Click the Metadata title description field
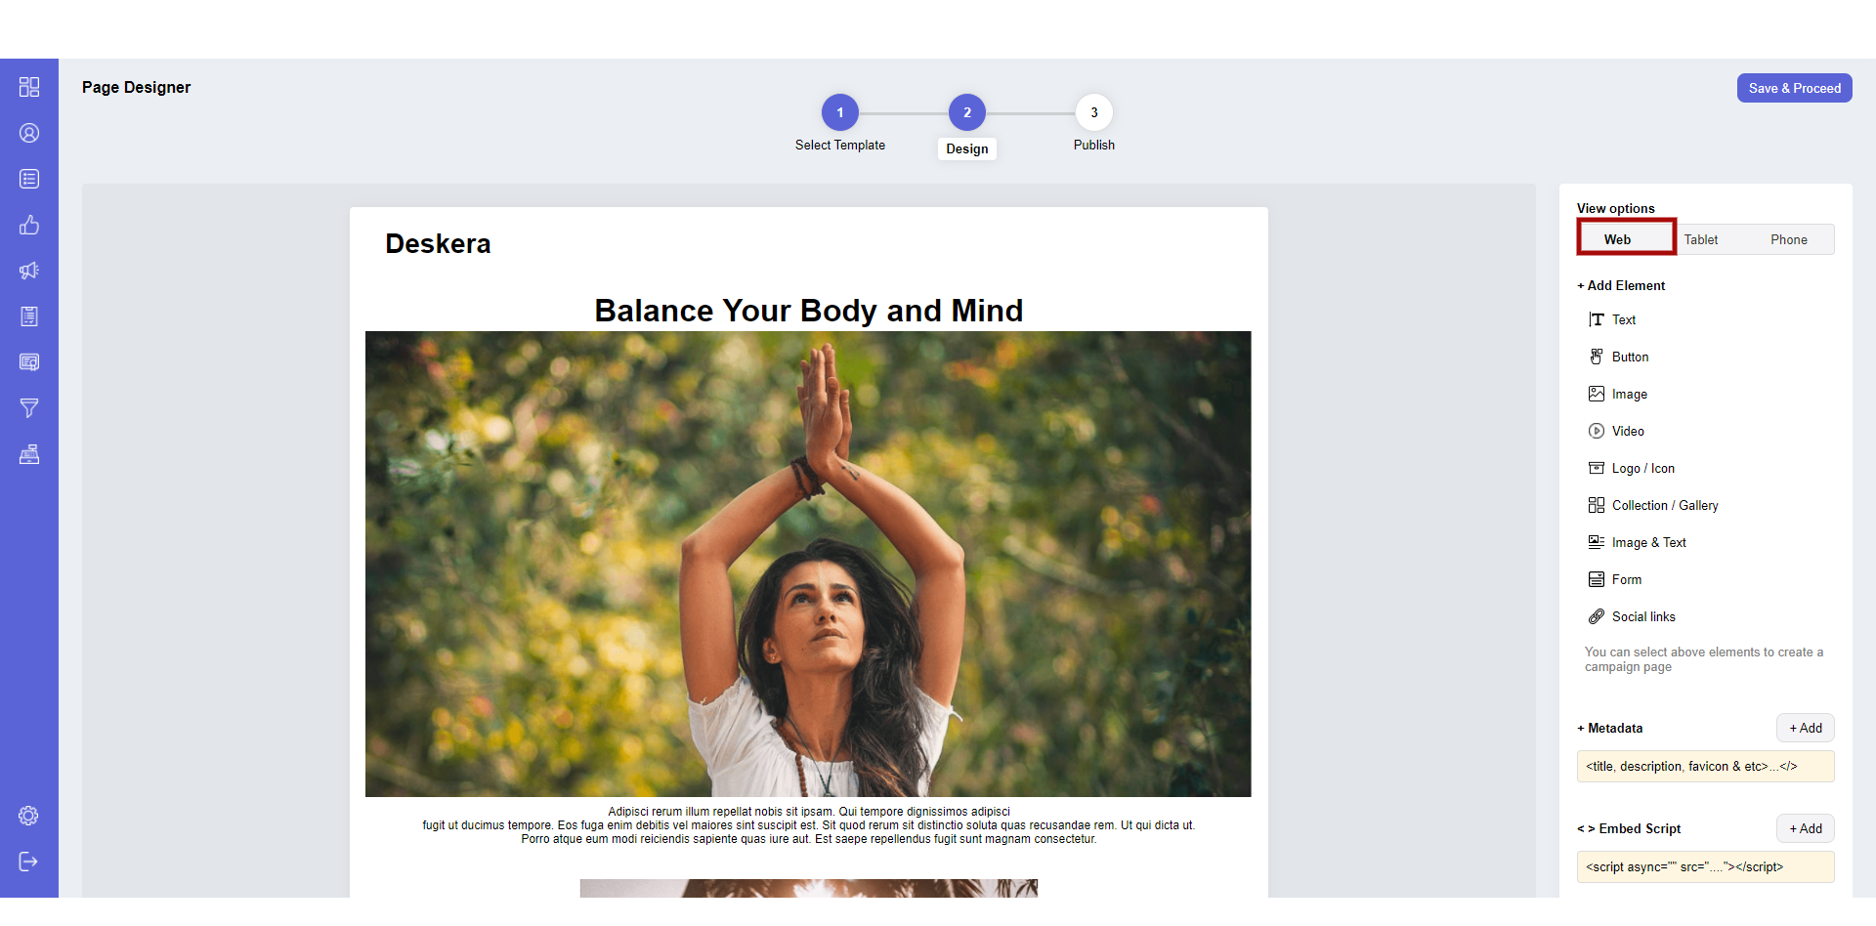1876x926 pixels. (1705, 767)
